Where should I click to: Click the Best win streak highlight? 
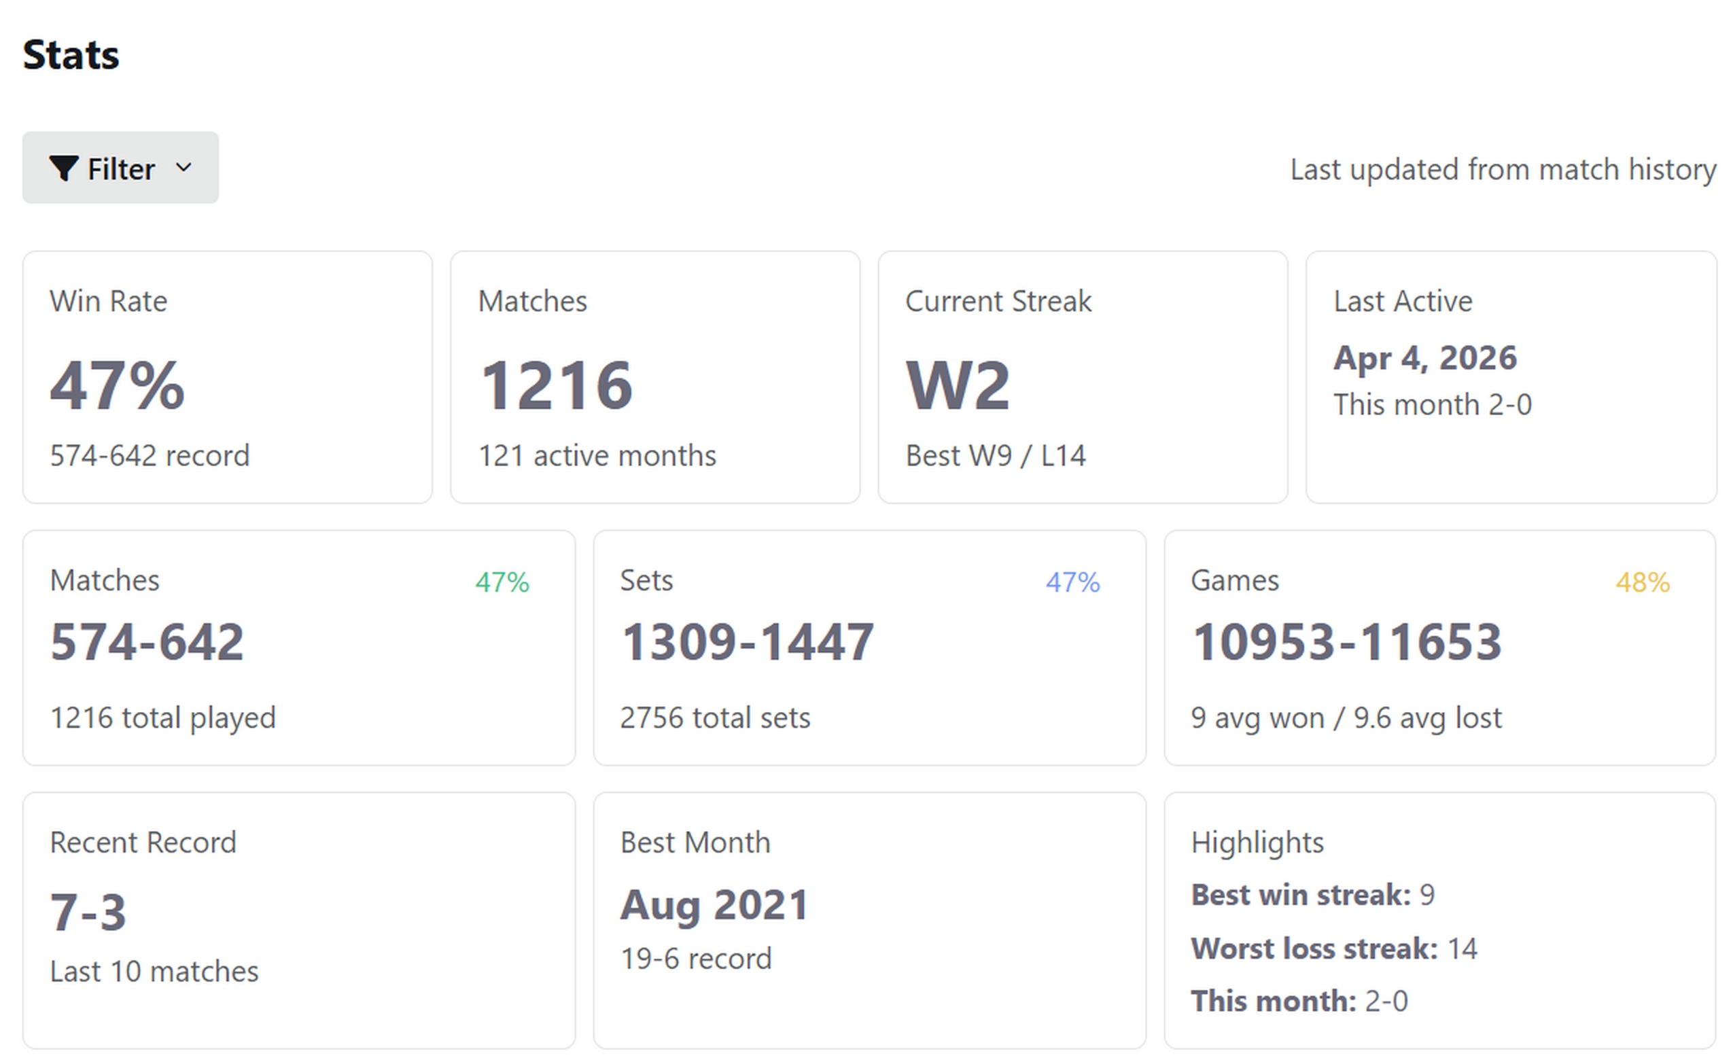click(x=1312, y=896)
